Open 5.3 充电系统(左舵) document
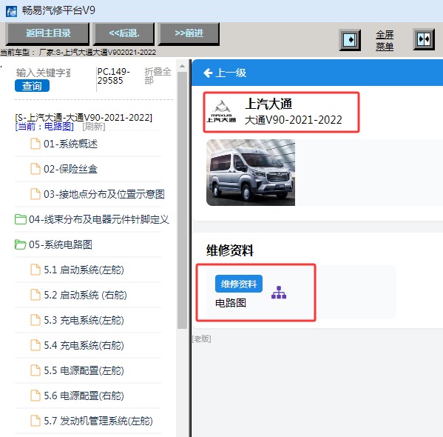This screenshot has width=443, height=437. click(84, 320)
